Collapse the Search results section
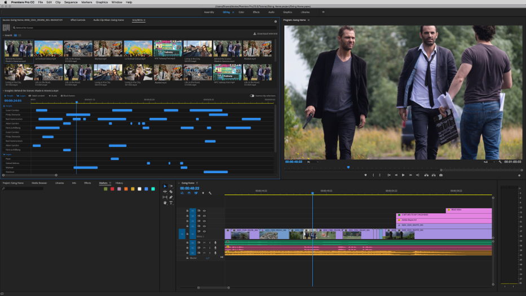The image size is (526, 296). tap(4, 35)
